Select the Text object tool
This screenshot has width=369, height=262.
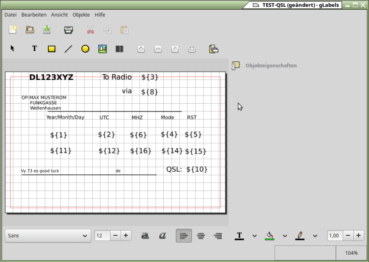34,48
